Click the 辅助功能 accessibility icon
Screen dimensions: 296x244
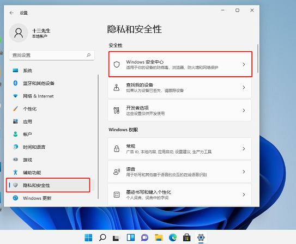tap(15, 172)
